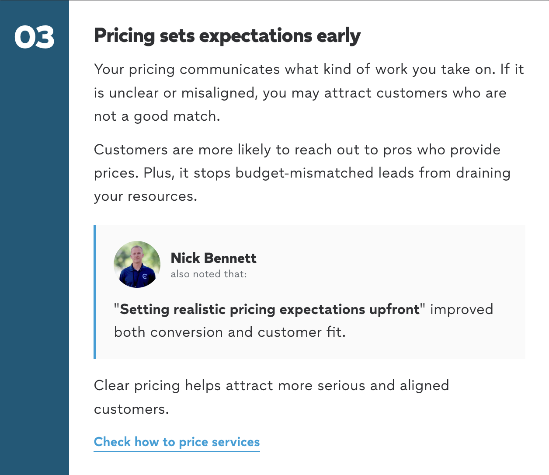Click Nick Bennett's profile photo

pos(137,264)
